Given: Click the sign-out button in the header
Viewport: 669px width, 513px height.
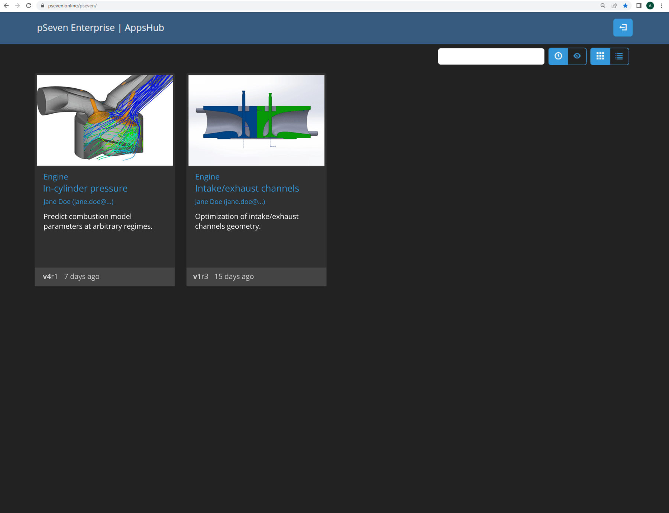Looking at the screenshot, I should tap(623, 27).
